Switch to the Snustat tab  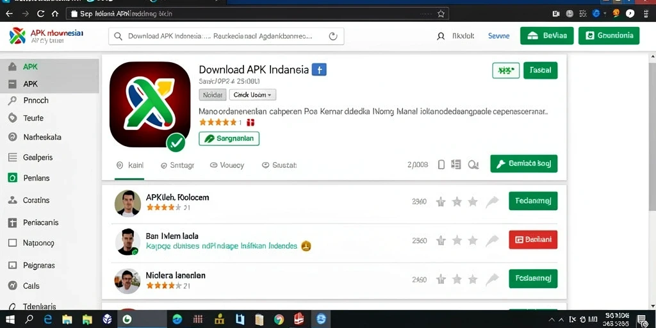(x=279, y=165)
